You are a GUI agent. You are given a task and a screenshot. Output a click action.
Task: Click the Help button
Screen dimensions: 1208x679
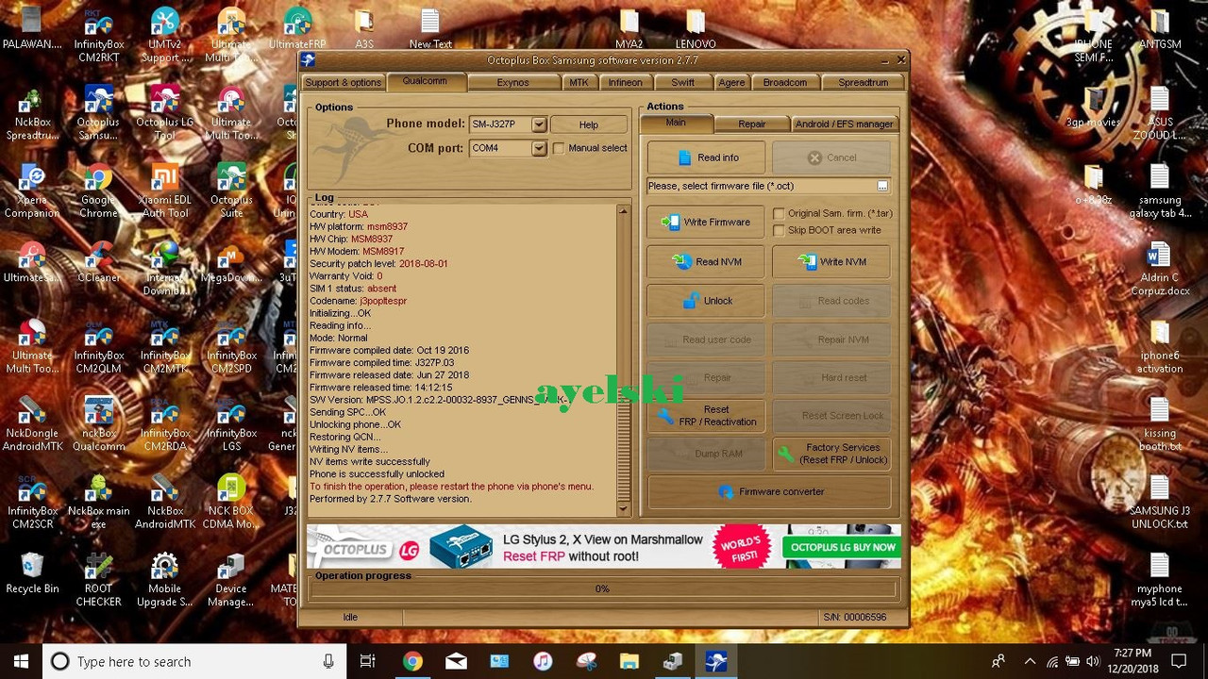(x=588, y=124)
